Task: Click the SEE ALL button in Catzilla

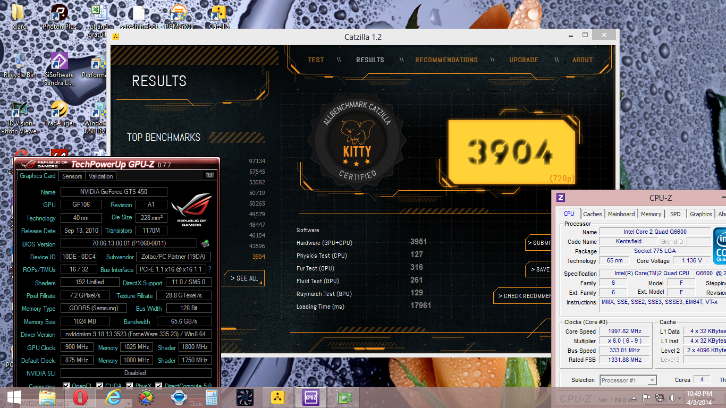Action: [x=244, y=278]
